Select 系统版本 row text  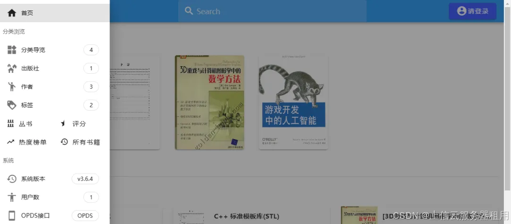pyautogui.click(x=33, y=179)
